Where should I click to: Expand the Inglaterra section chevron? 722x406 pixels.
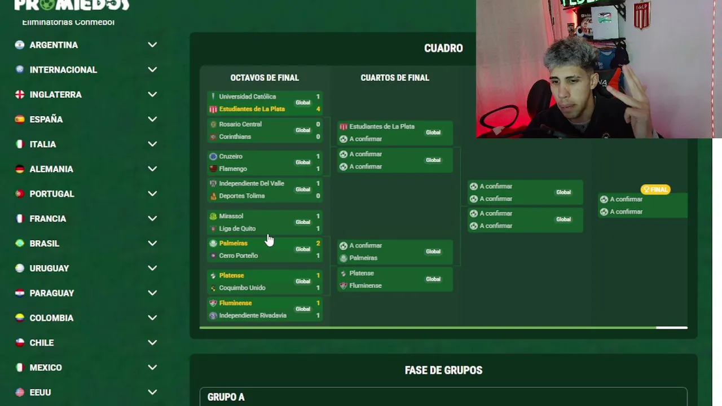[x=152, y=95]
